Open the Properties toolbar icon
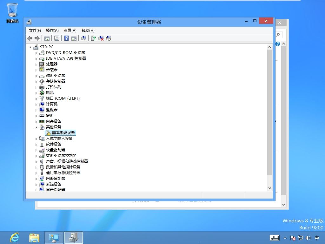 [56, 38]
